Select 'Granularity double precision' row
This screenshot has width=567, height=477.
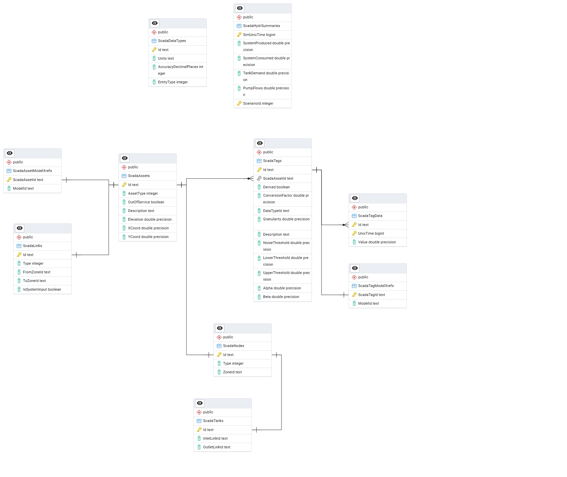(282, 223)
